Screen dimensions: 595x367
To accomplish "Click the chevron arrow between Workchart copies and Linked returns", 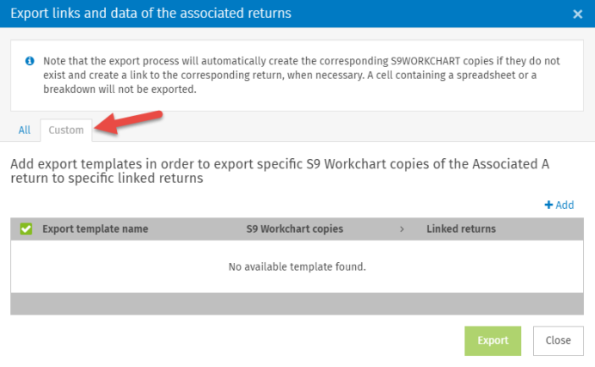I will point(402,229).
